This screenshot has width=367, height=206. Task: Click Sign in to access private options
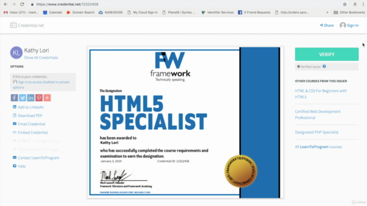tap(41, 85)
